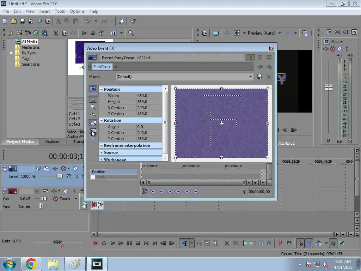Open Project Properties from the main toolbar
Image resolution: width=361 pixels, height=271 pixels.
click(x=48, y=22)
